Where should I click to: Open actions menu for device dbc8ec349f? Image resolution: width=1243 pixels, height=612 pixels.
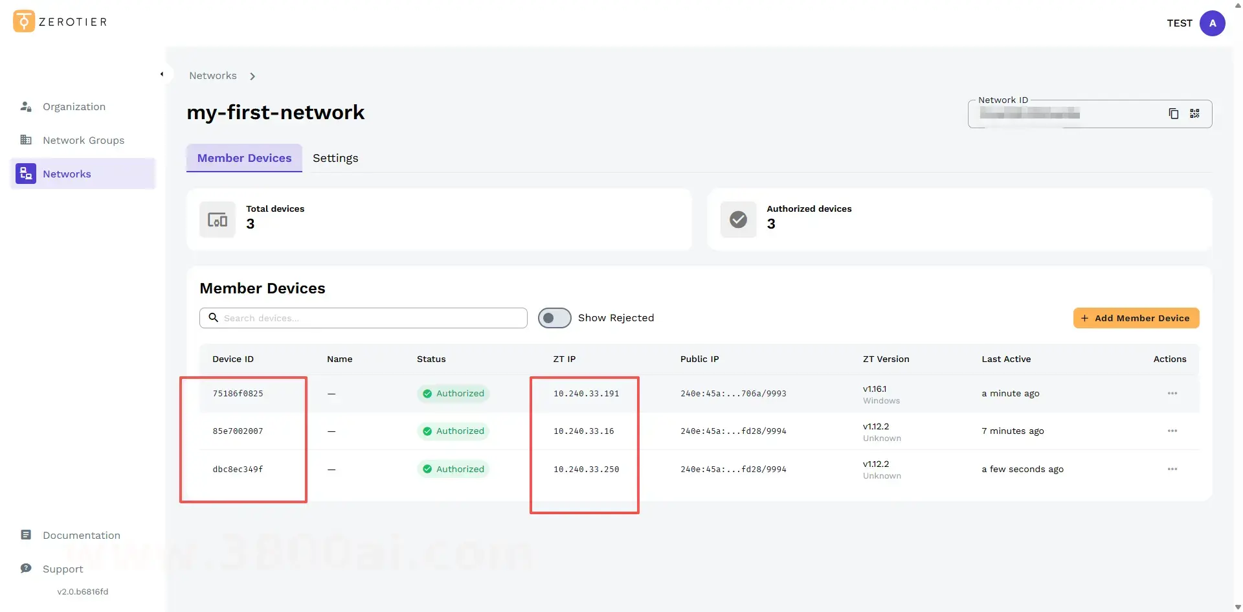point(1172,470)
